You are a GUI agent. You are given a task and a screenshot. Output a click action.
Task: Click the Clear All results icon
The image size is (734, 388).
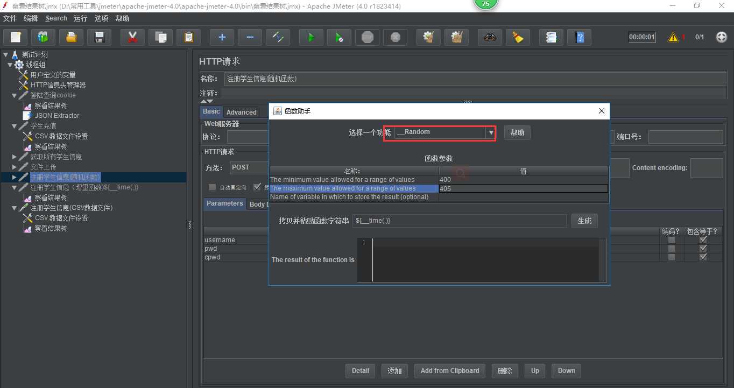[x=456, y=37]
